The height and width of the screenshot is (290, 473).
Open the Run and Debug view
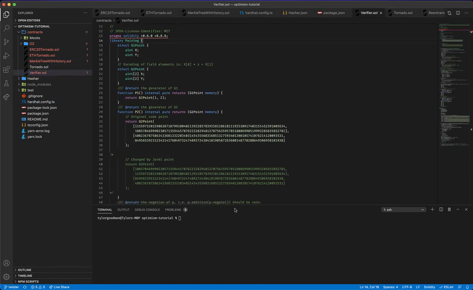6,56
